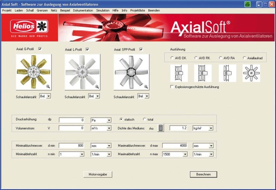Uncheck the Axial SPP-Profil checkbox
Image resolution: width=276 pixels, height=190 pixels.
pyautogui.click(x=141, y=49)
